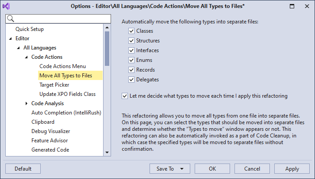
Task: Click the Default button
Action: click(x=23, y=169)
